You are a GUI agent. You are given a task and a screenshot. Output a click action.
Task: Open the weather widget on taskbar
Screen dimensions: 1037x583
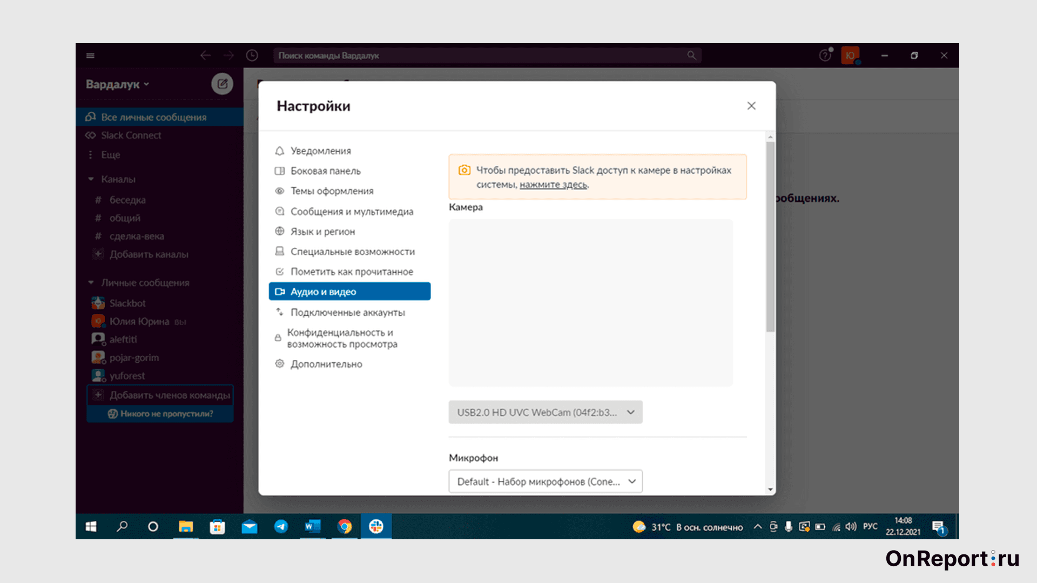(x=688, y=527)
